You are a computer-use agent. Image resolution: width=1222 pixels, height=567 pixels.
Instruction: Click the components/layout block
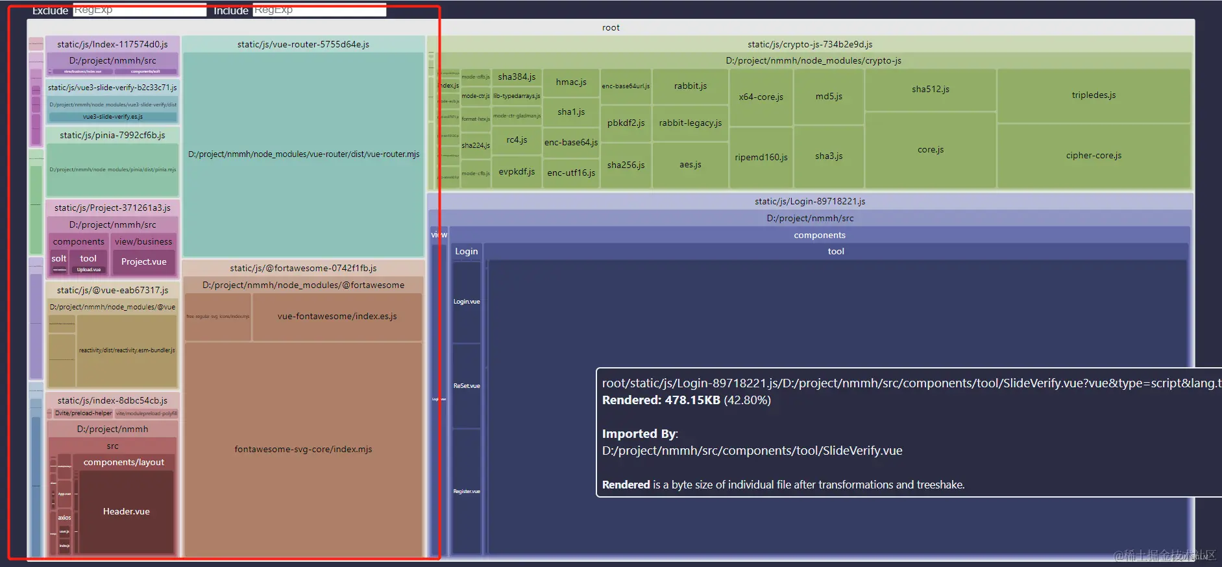click(x=123, y=462)
